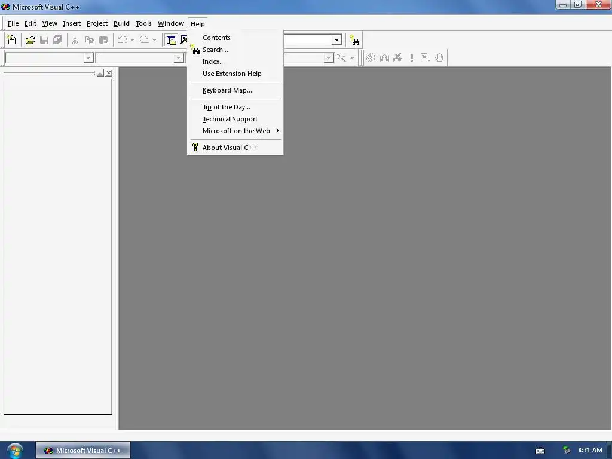Image resolution: width=612 pixels, height=459 pixels.
Task: Click the New Text File toolbar icon
Action: [x=12, y=40]
